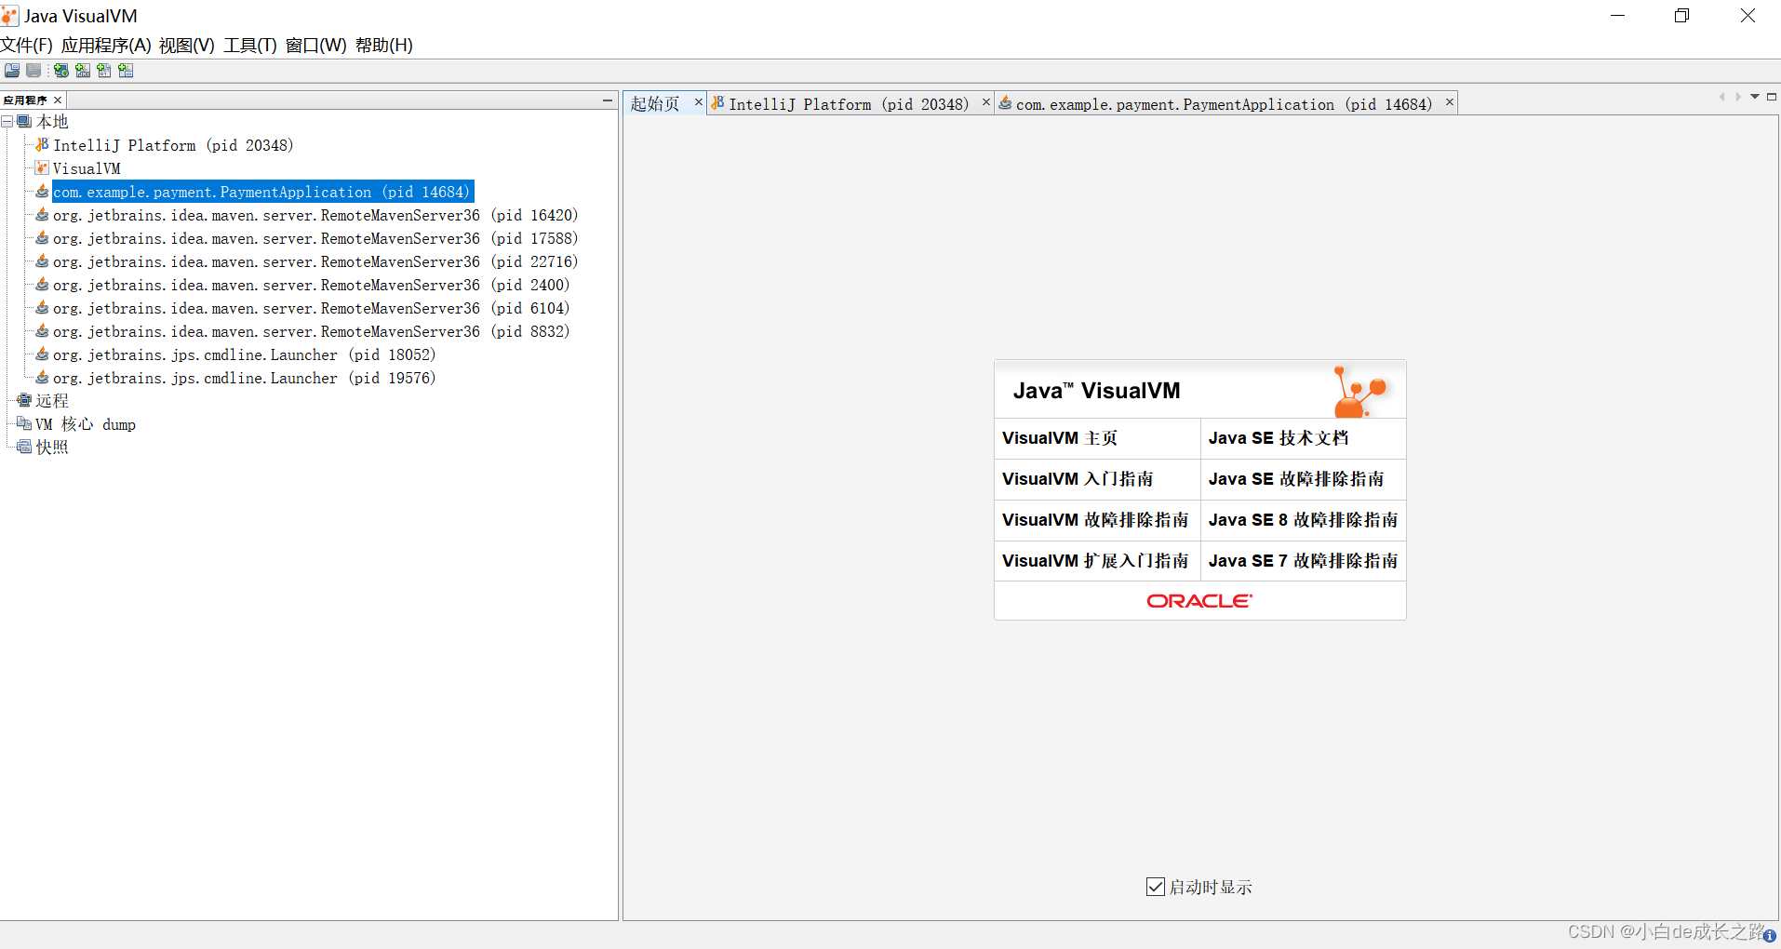Screen dimensions: 1781x949
Task: Open the VisualVM 入门指南 link
Action: 1078,479
